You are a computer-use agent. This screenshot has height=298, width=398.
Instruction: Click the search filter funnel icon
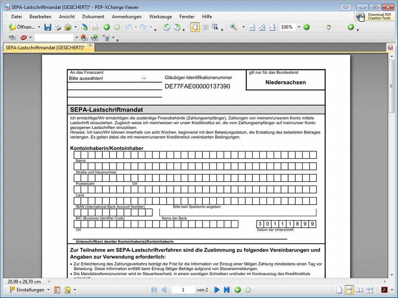[106, 37]
